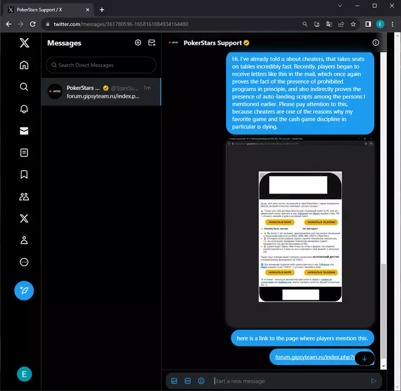Click the X logo in the sidebar

click(24, 43)
